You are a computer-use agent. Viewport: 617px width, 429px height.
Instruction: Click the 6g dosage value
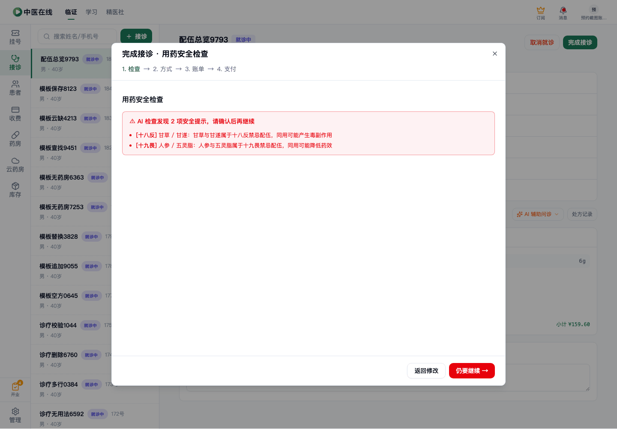tap(582, 261)
